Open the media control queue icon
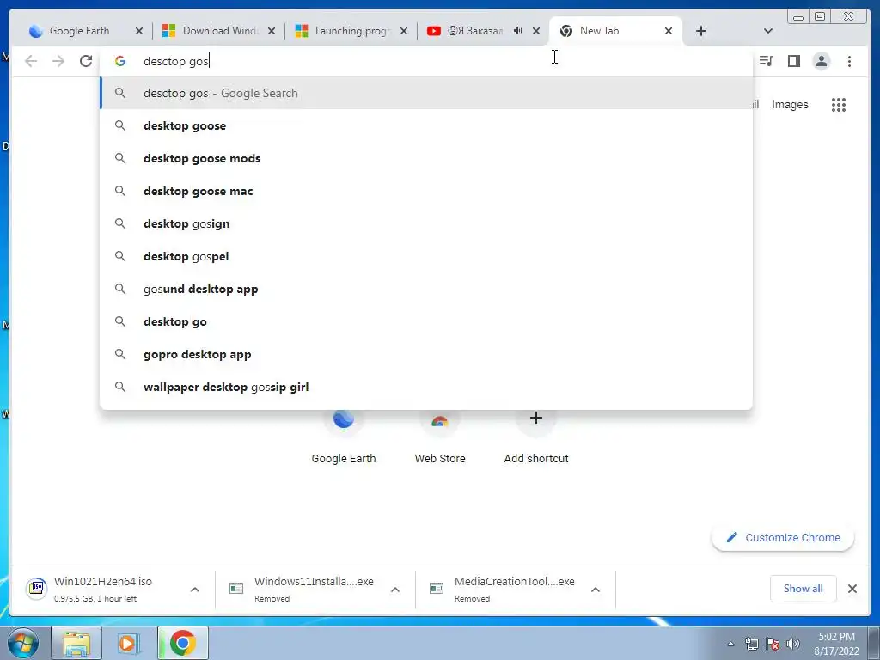This screenshot has width=880, height=660. tap(766, 61)
